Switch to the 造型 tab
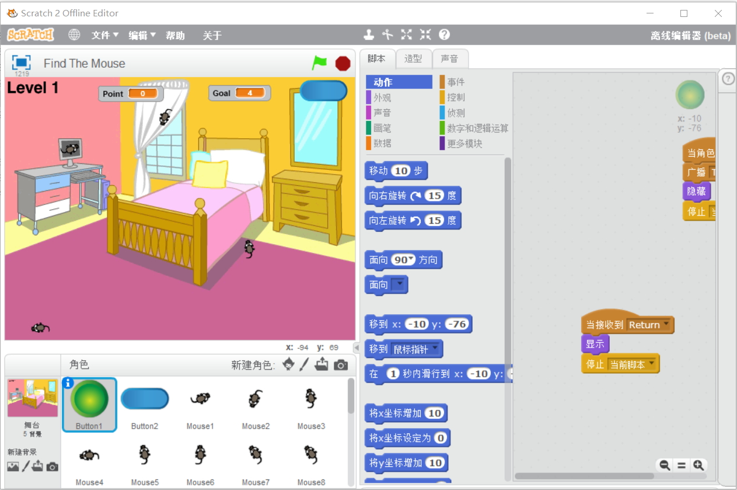This screenshot has height=490, width=737. pyautogui.click(x=413, y=58)
